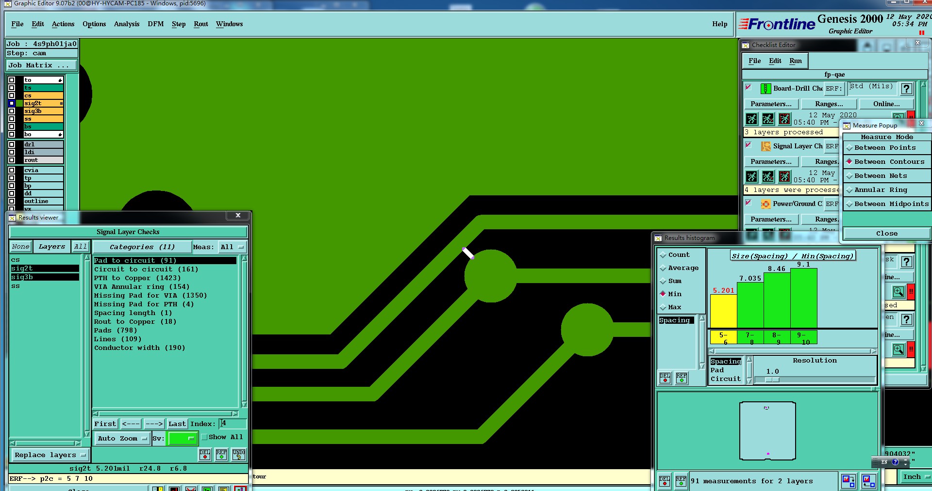Screen dimensions: 932x491
Task: Open Actions menu
Action: [x=63, y=24]
